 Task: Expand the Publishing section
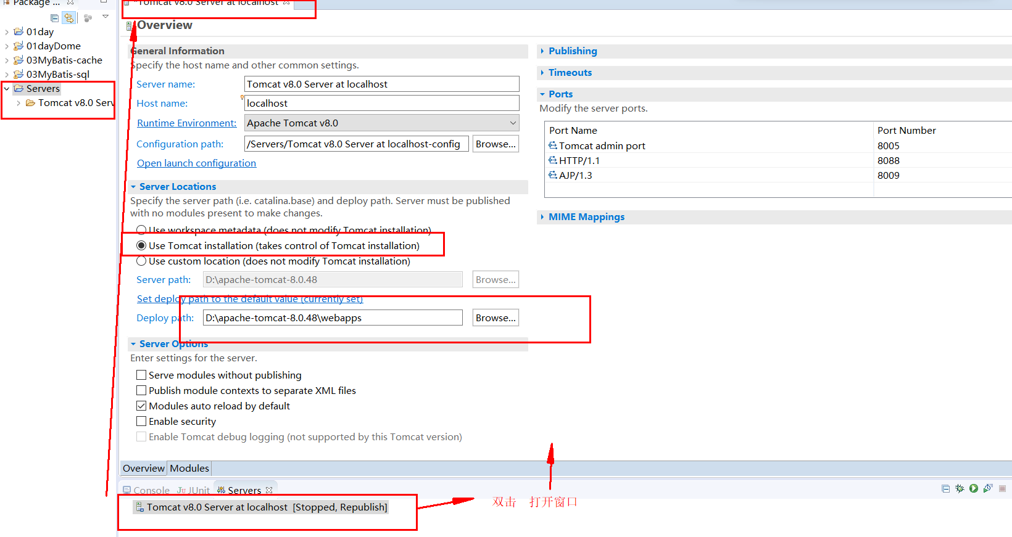click(x=542, y=51)
